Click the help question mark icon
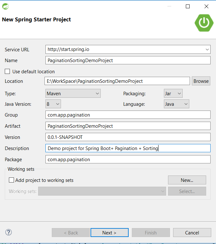This screenshot has height=244, width=216. pyautogui.click(x=9, y=232)
